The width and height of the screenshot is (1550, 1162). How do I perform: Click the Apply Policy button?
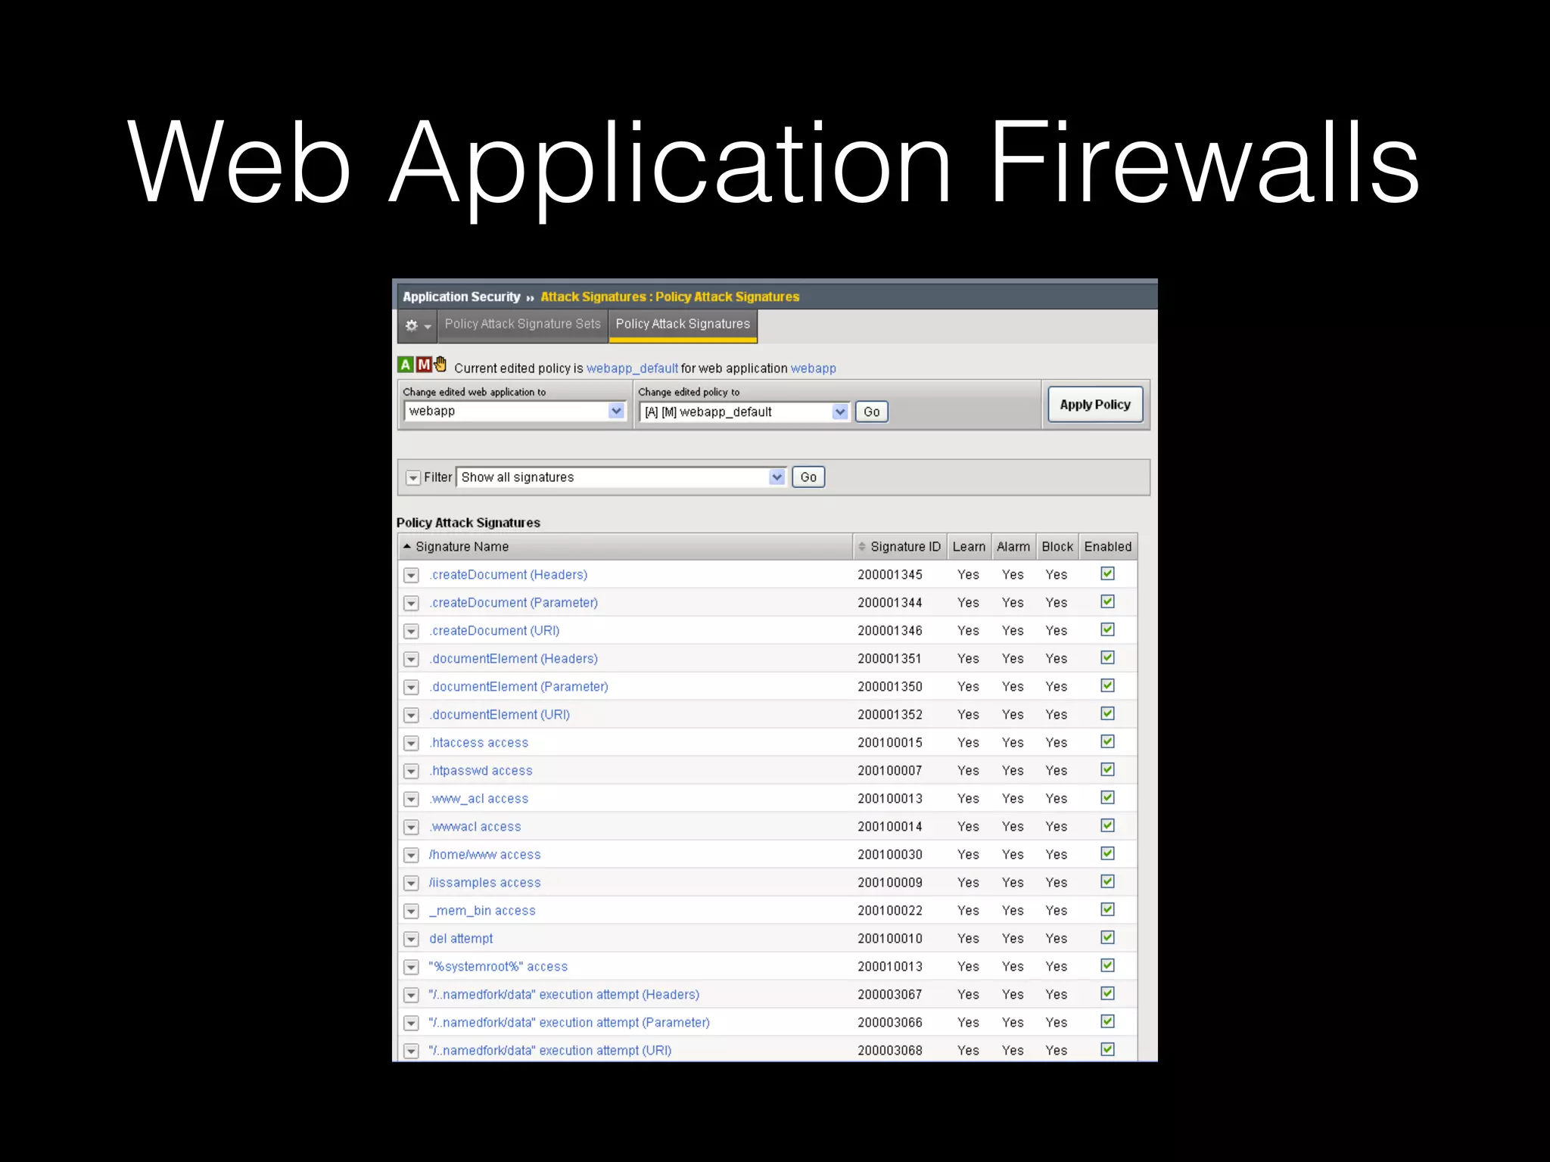(x=1095, y=405)
